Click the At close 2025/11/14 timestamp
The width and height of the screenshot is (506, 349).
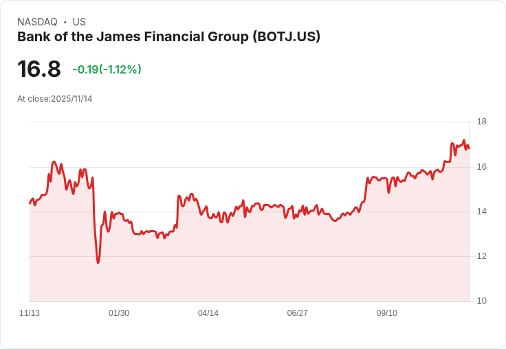[x=55, y=99]
